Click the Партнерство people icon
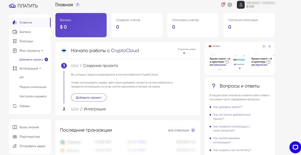The width and height of the screenshot is (301, 155). 15,137
